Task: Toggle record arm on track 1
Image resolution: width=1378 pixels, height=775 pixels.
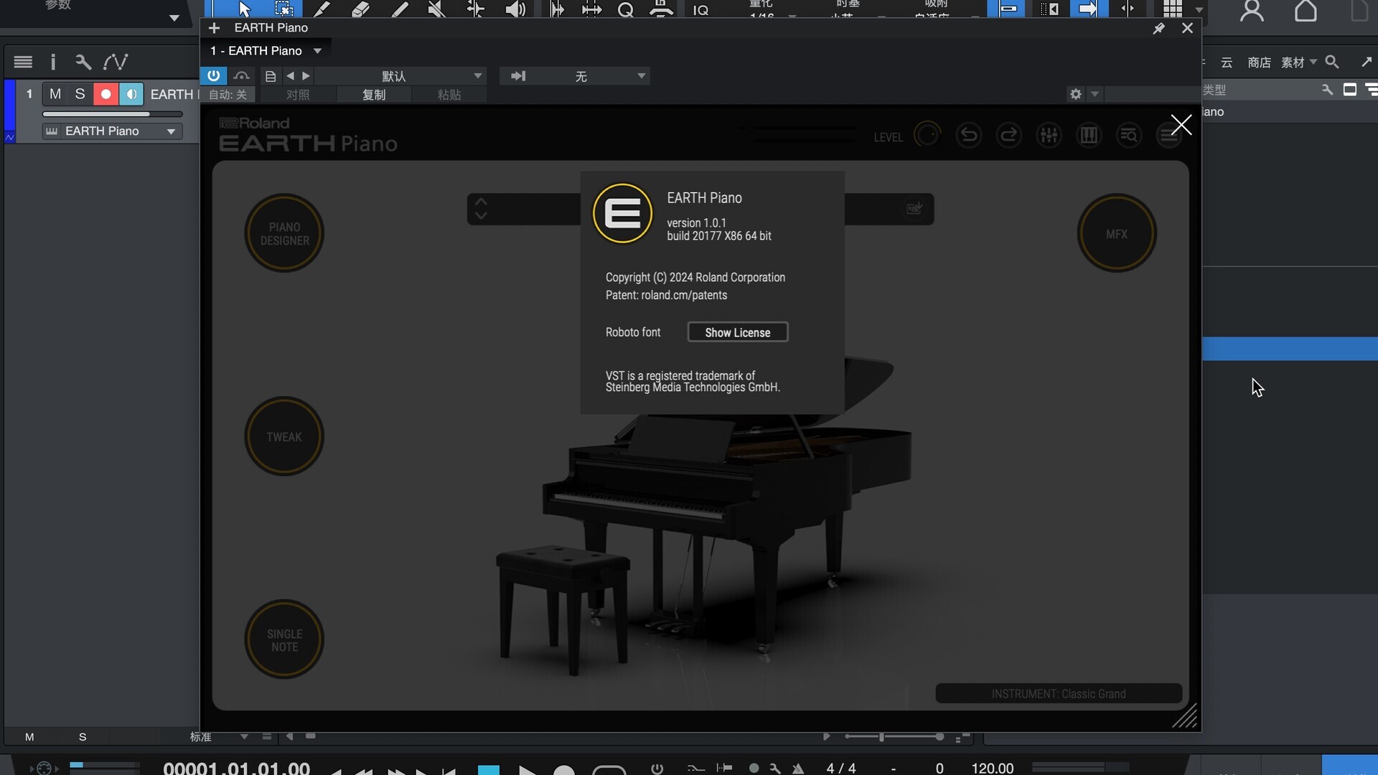Action: pyautogui.click(x=106, y=94)
